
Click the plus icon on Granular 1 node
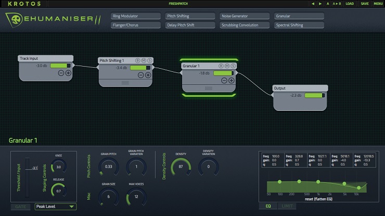click(232, 81)
